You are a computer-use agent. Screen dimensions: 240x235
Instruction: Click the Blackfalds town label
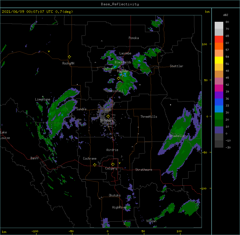click(123, 62)
